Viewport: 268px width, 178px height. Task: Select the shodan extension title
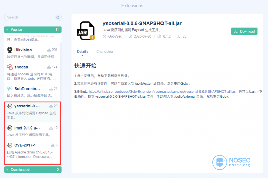(x=21, y=67)
